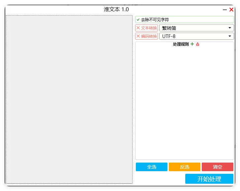Close the 淮文本 application window
Image resolution: width=240 pixels, height=191 pixels.
pyautogui.click(x=231, y=10)
